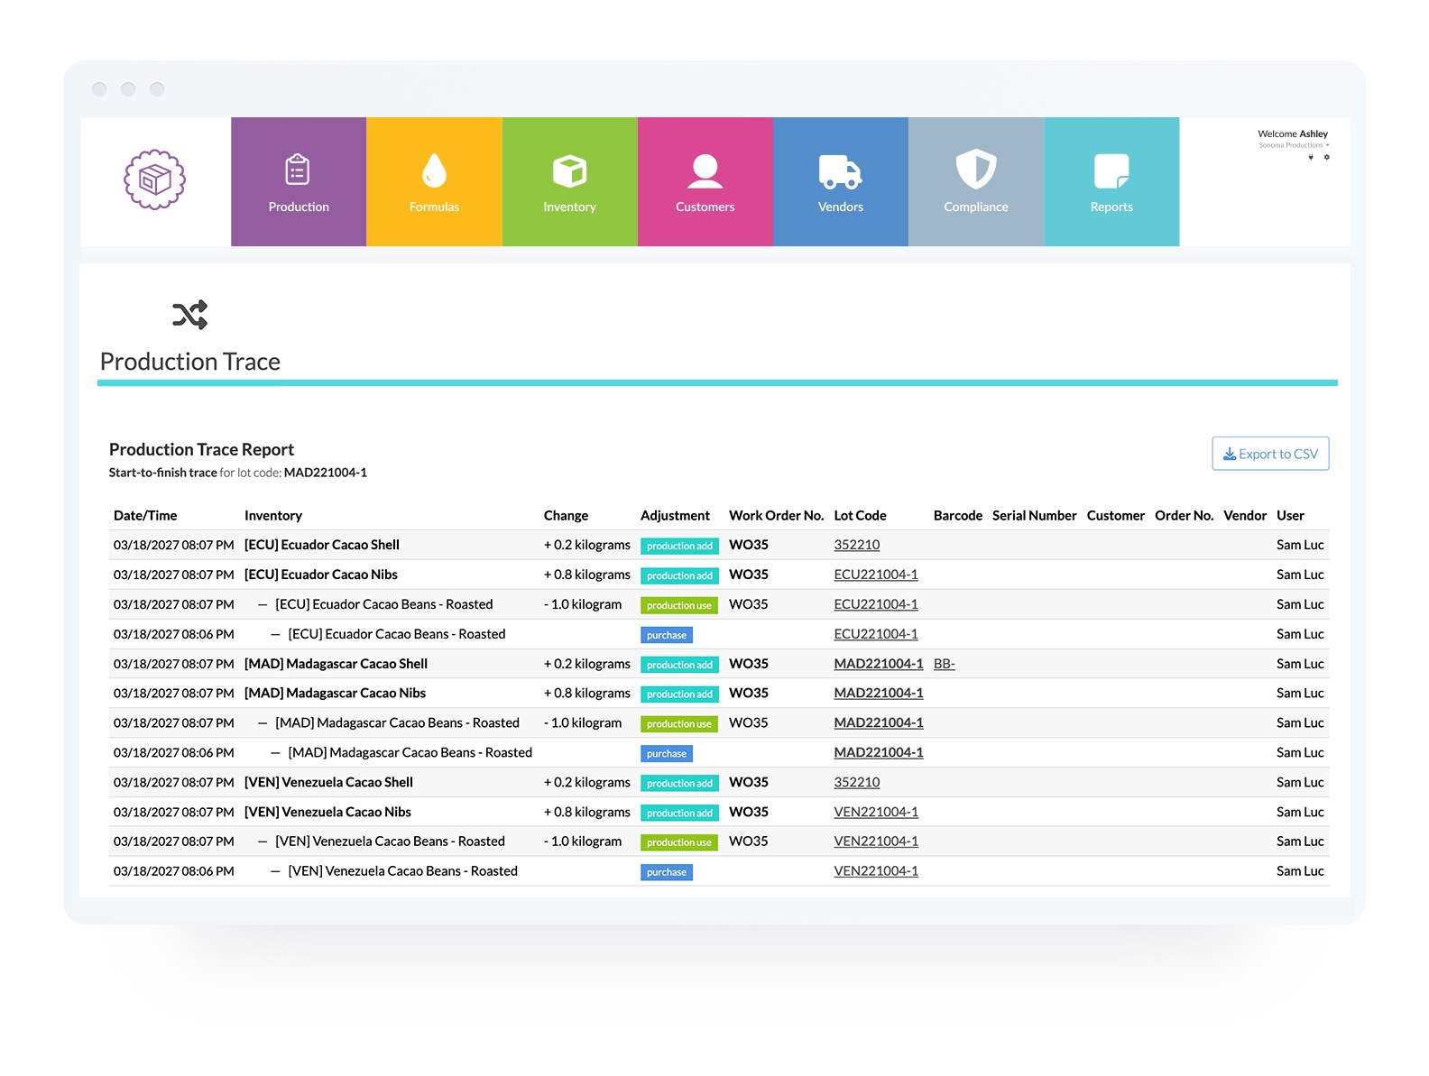
Task: Click the plug integrations icon
Action: (x=1311, y=157)
